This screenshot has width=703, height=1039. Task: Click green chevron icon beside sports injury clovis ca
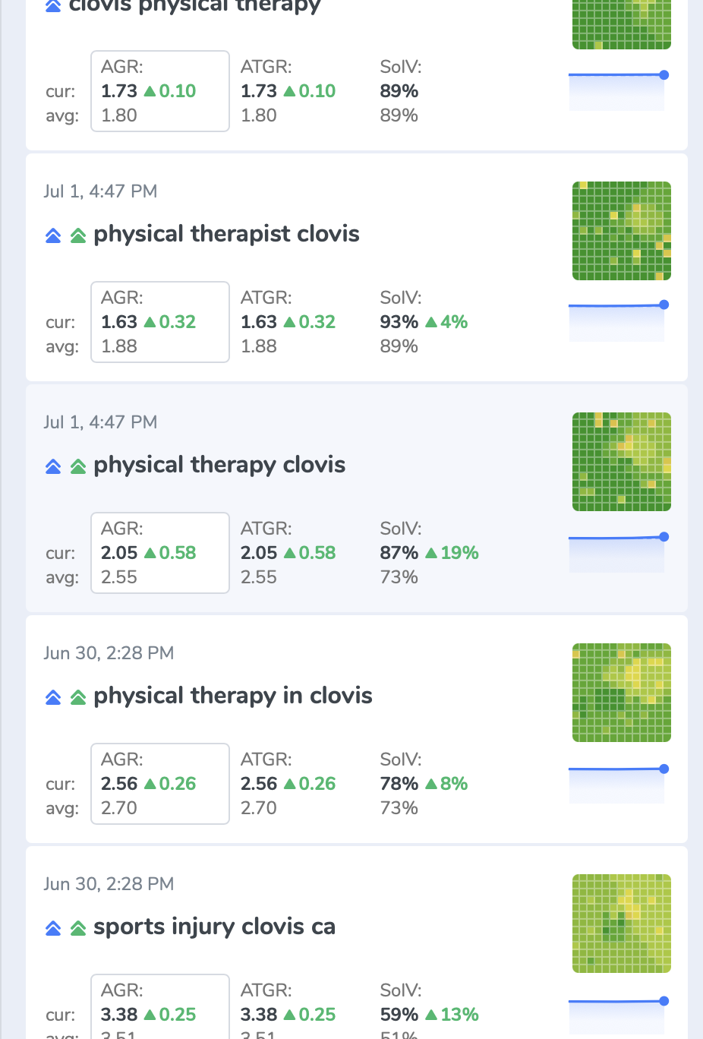coord(78,928)
